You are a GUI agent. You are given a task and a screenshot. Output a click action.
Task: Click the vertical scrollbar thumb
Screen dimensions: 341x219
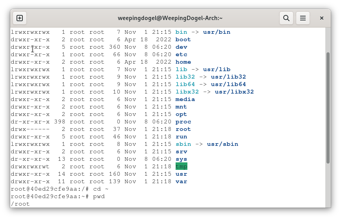328,107
